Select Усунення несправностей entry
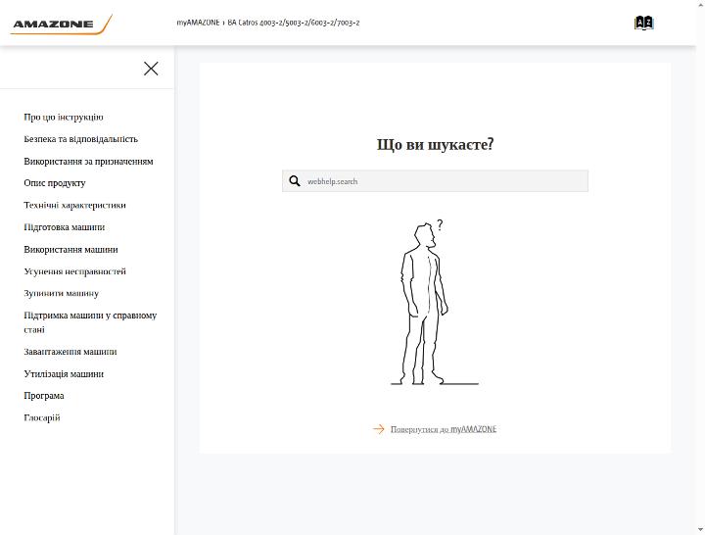This screenshot has width=705, height=535. 74,271
